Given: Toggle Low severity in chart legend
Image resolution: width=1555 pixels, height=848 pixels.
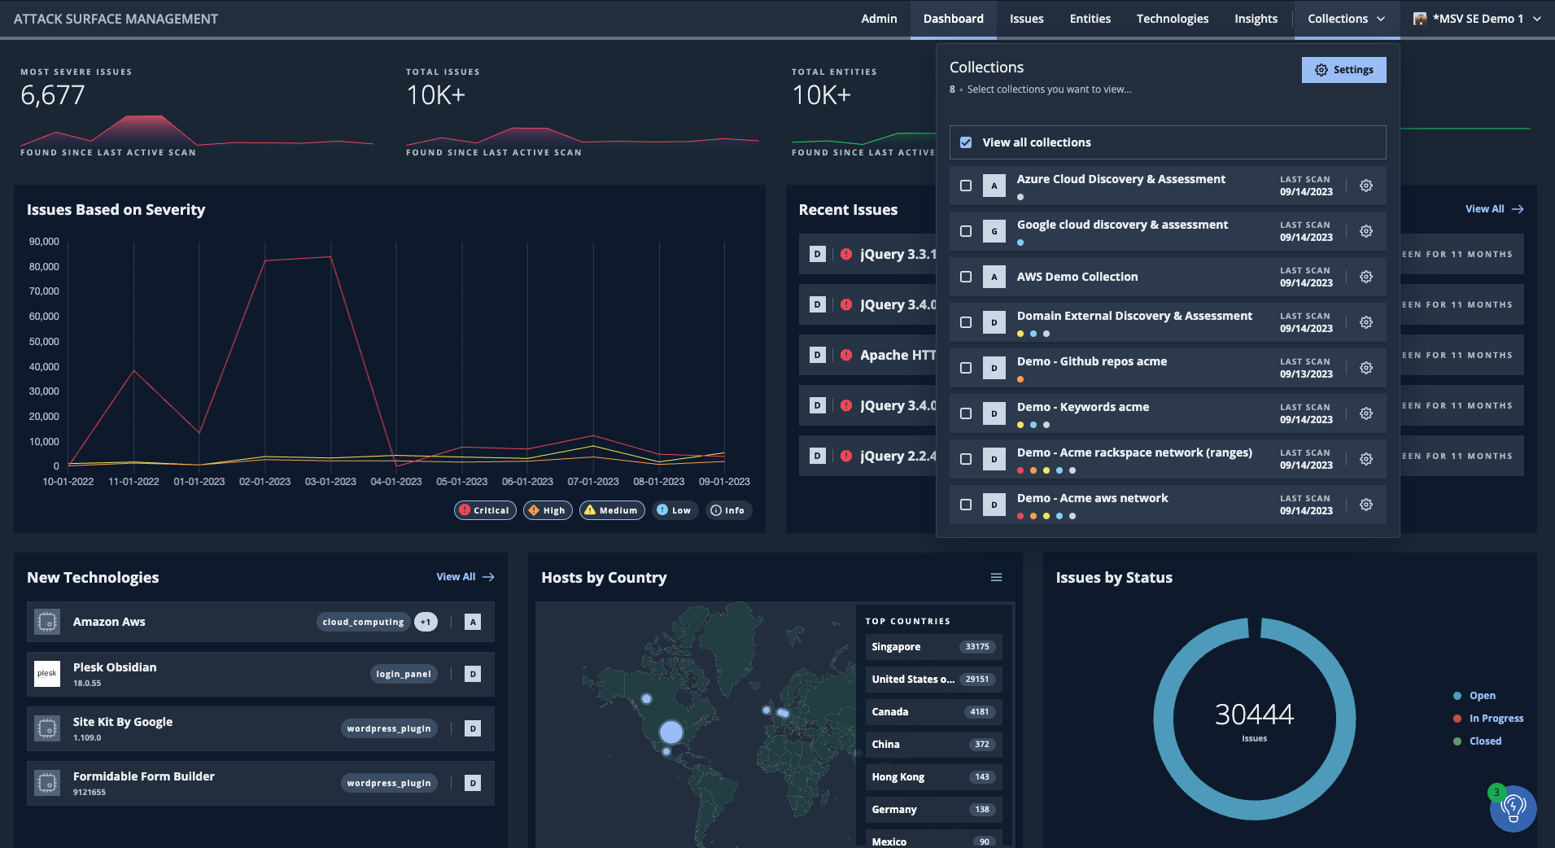Looking at the screenshot, I should (675, 510).
